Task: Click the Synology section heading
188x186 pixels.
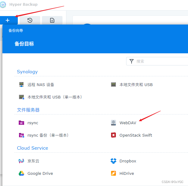Action: point(27,72)
